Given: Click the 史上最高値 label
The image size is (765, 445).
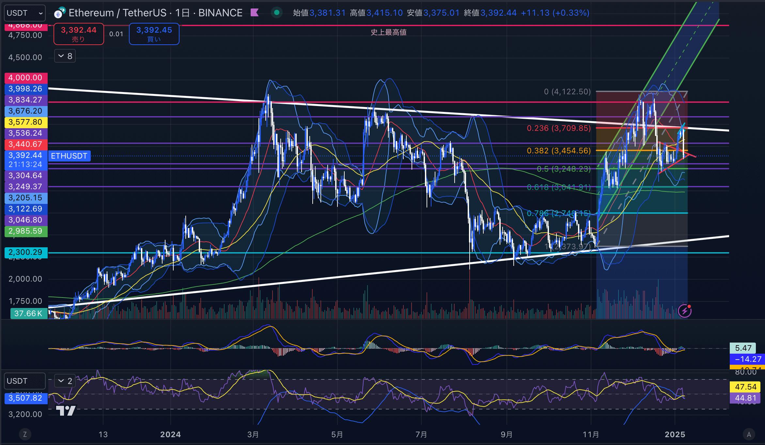Looking at the screenshot, I should pyautogui.click(x=388, y=32).
